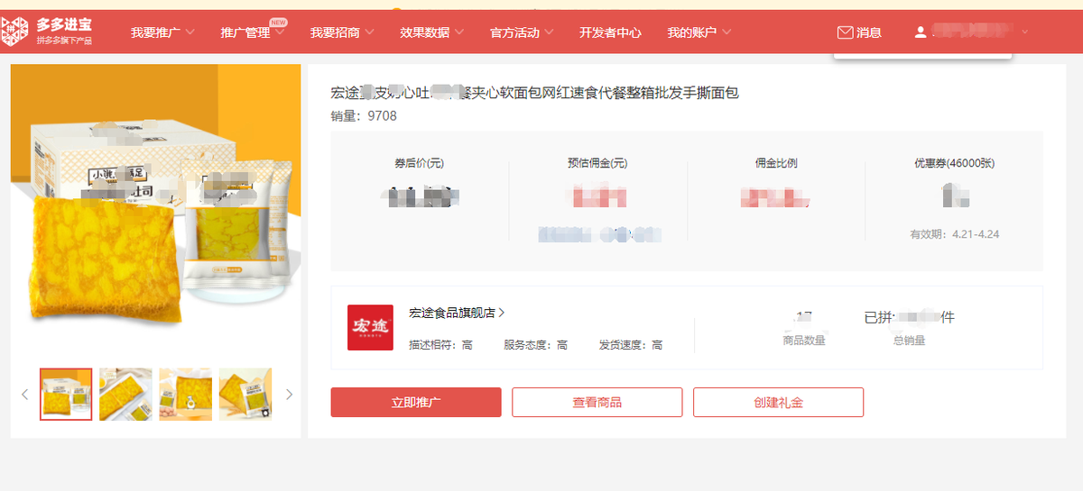Open the 效果数据 menu
This screenshot has height=491, width=1083.
coord(431,32)
